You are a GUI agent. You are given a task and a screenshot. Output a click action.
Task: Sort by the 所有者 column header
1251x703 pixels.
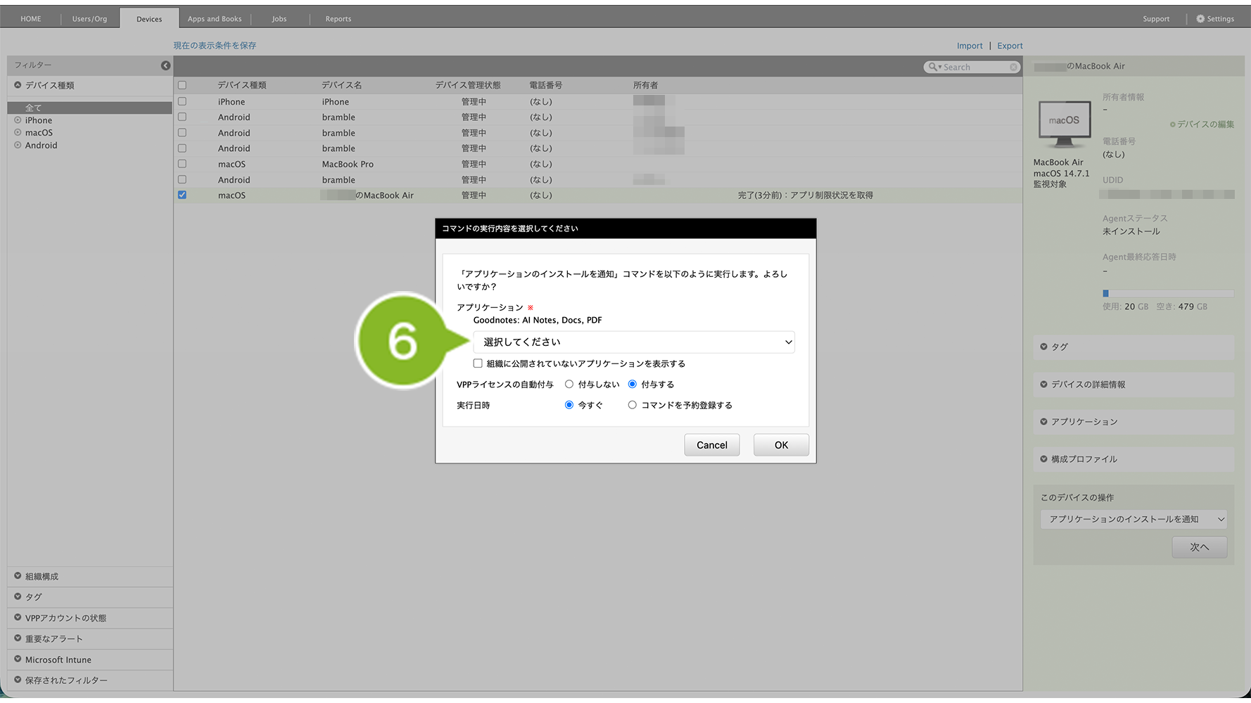click(x=645, y=85)
